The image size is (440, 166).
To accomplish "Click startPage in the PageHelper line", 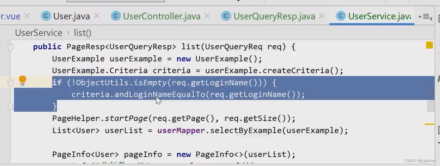I will click(x=127, y=118).
